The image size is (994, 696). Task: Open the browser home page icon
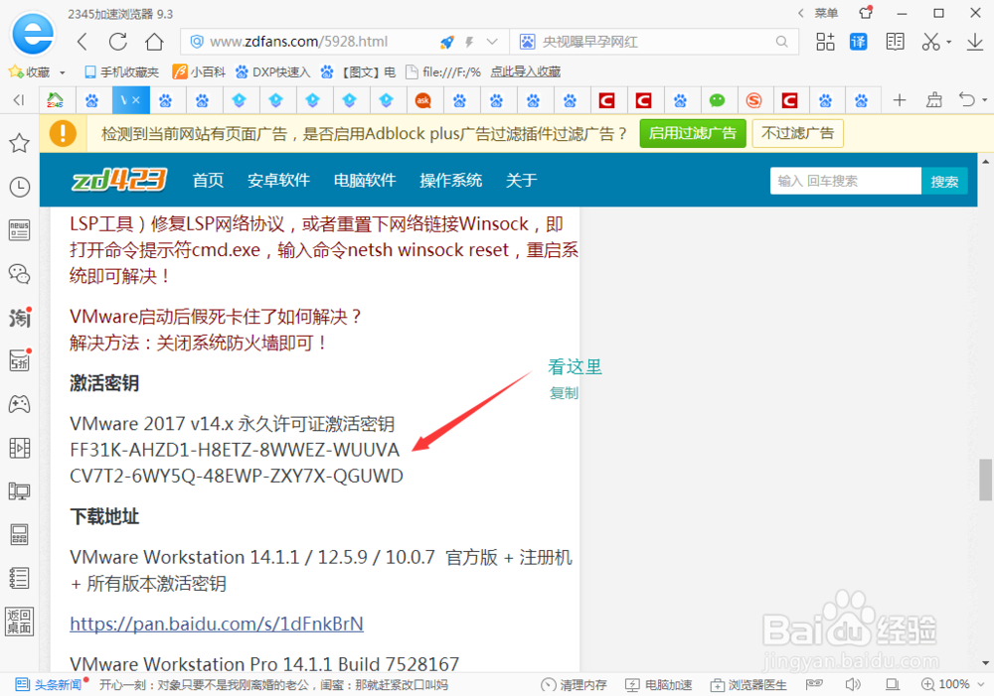click(x=154, y=42)
